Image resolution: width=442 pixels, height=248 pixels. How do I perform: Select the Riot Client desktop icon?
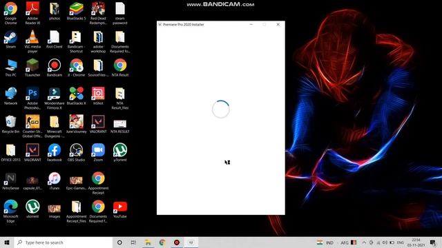[55, 39]
